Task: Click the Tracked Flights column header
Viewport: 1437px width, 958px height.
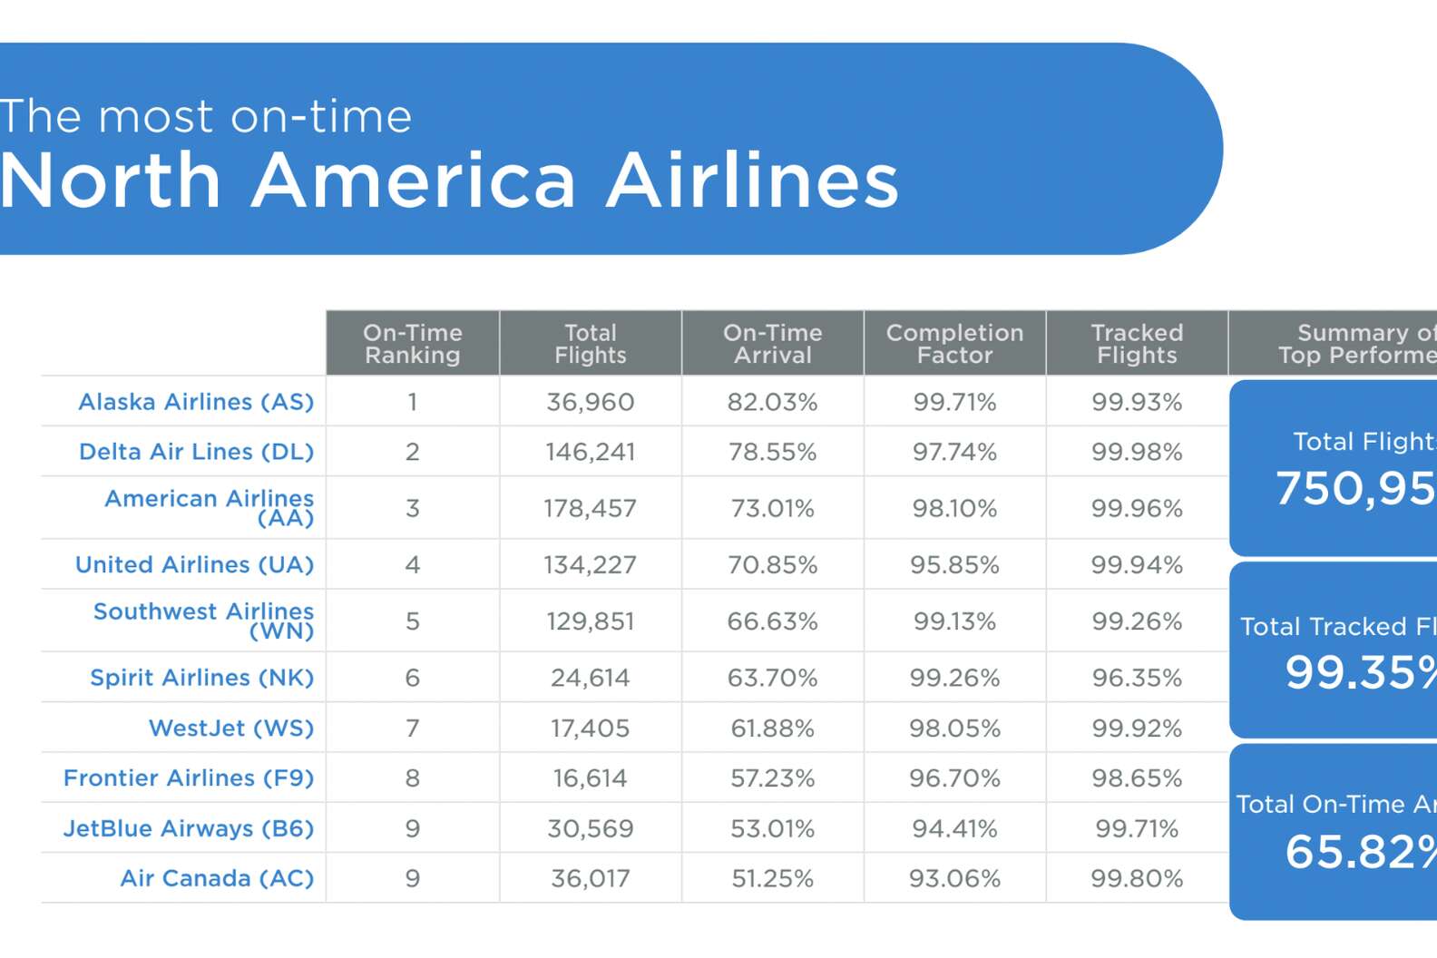Action: (x=1138, y=344)
